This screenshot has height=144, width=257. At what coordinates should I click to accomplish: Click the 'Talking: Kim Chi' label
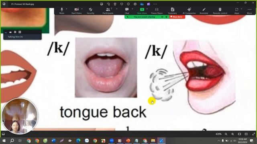(x=15, y=37)
